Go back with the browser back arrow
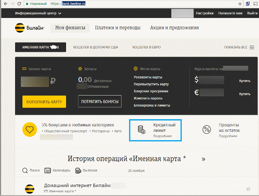 click(x=6, y=4)
